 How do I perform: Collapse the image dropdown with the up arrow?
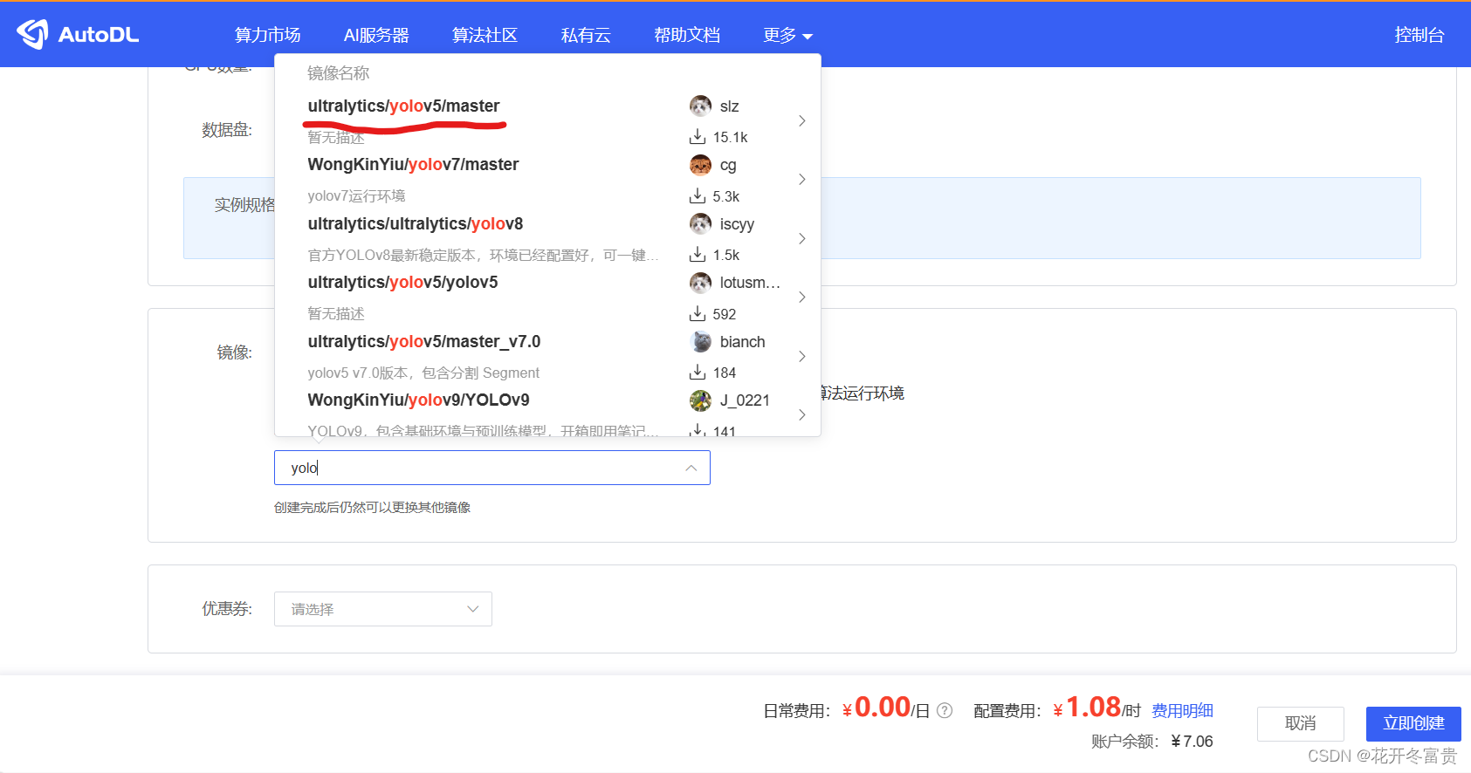point(691,469)
